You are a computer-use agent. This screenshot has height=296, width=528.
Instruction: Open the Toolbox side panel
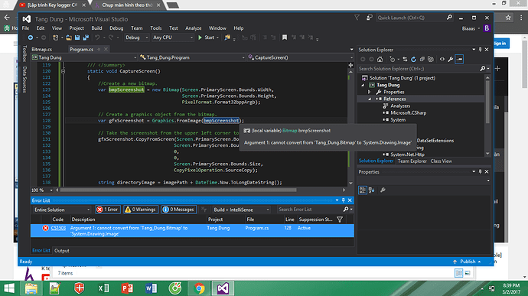(24, 54)
